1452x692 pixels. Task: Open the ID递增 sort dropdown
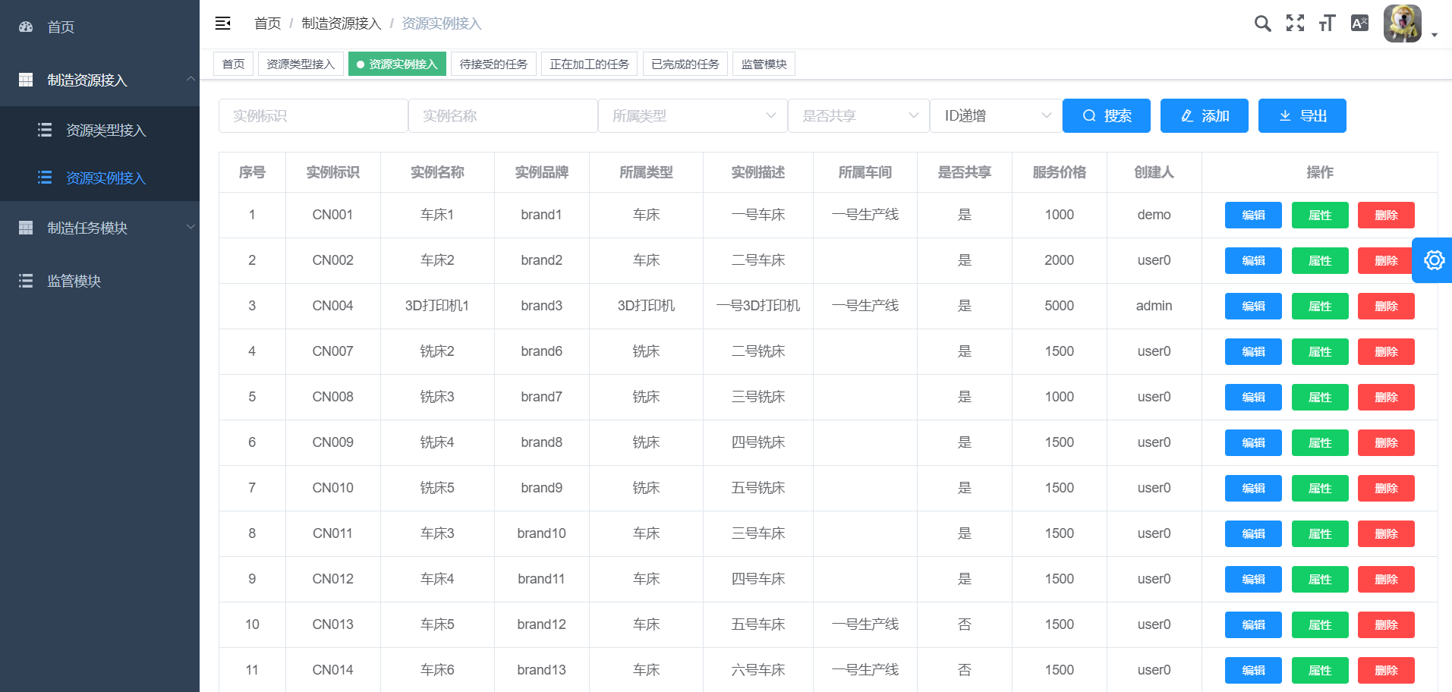[995, 116]
